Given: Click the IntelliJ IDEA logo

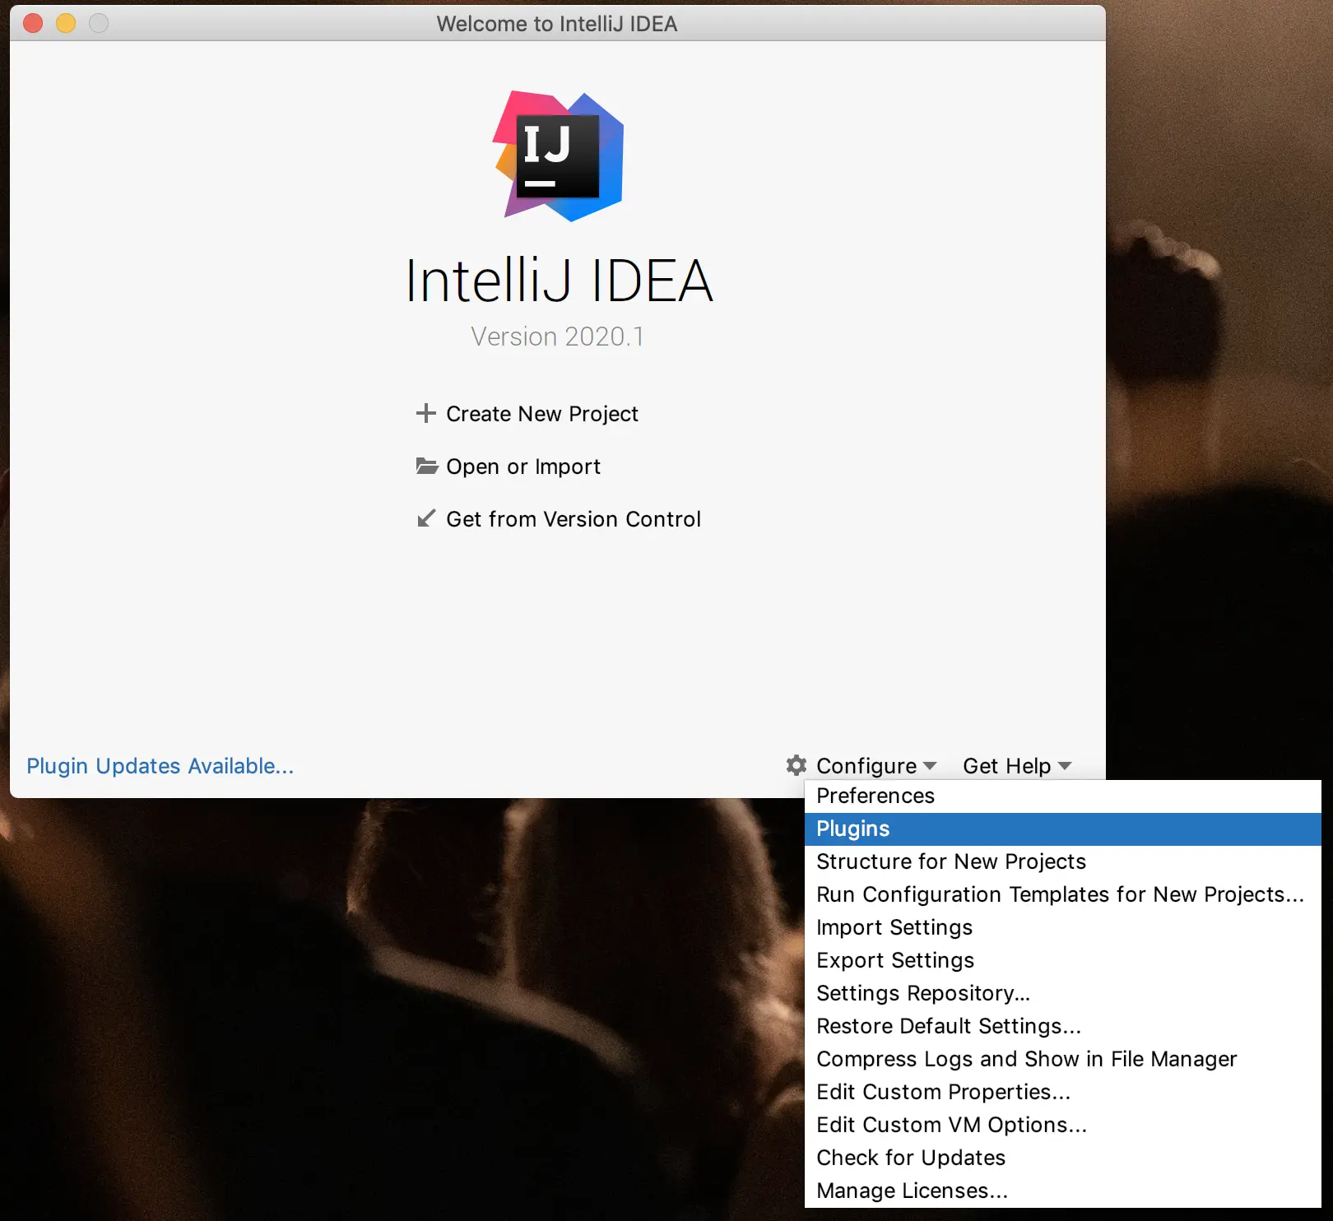Looking at the screenshot, I should coord(558,156).
